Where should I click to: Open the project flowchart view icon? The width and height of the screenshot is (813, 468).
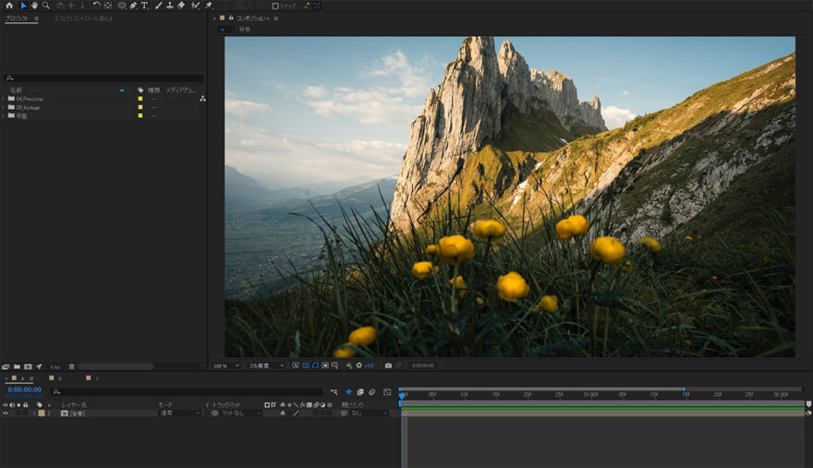(202, 99)
